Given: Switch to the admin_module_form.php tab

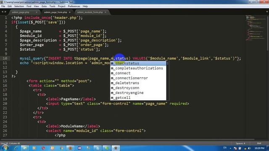Looking at the screenshot, I should pos(90,12).
